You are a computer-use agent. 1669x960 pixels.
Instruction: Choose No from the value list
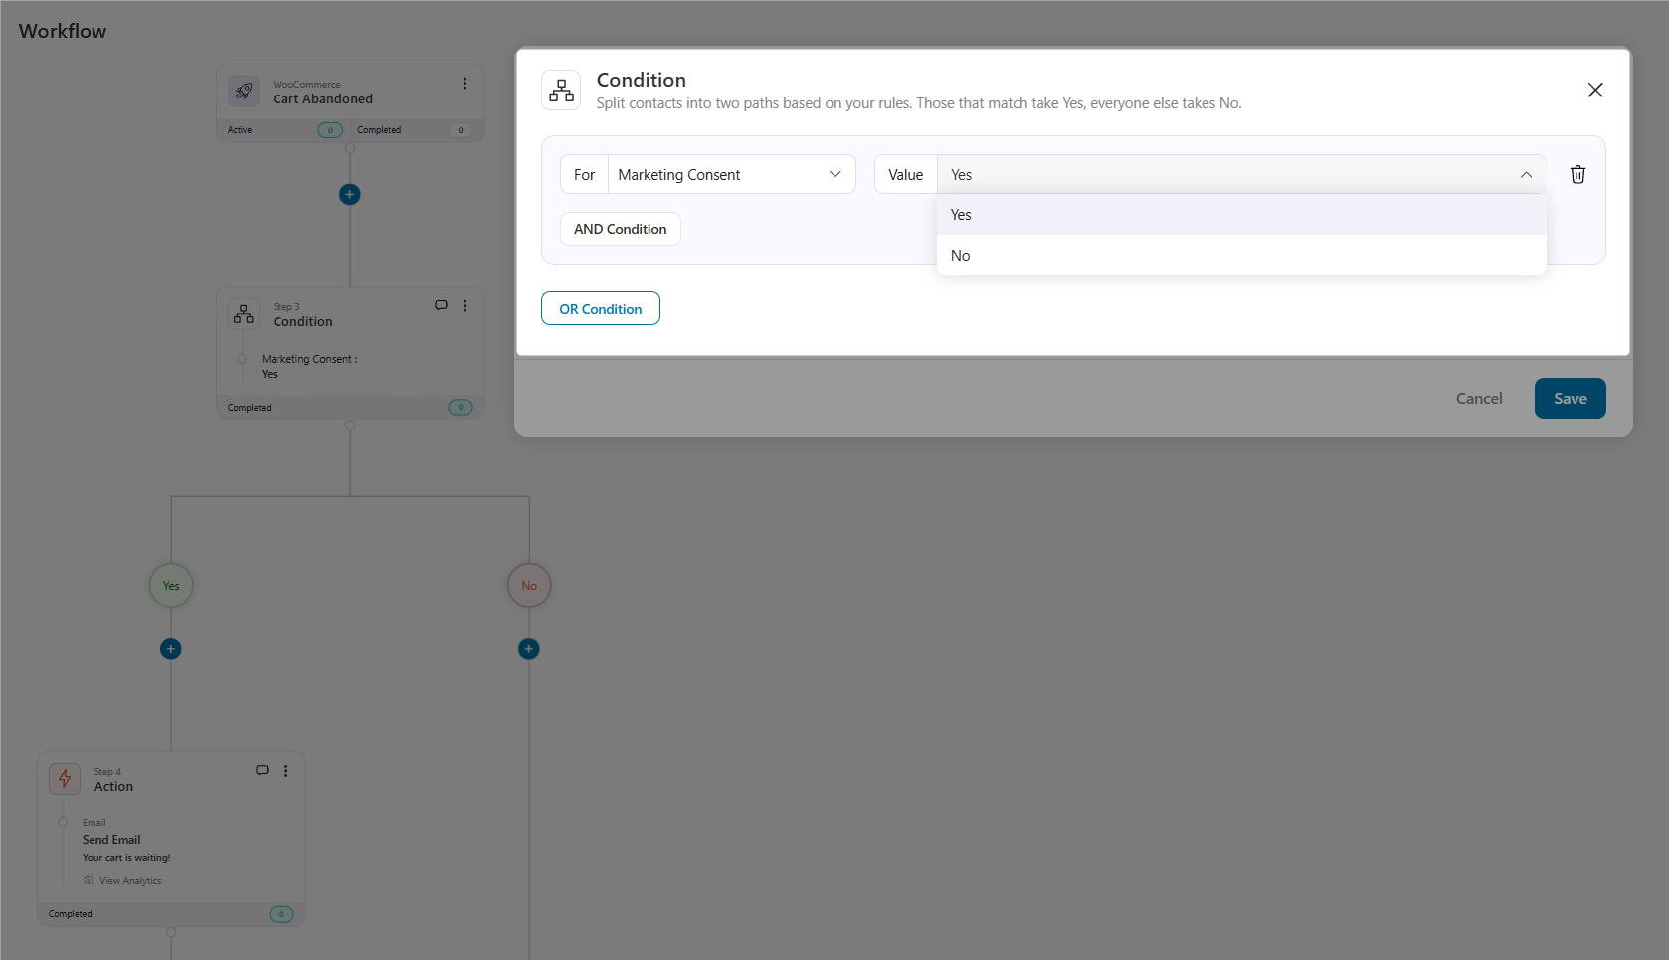coord(1241,255)
